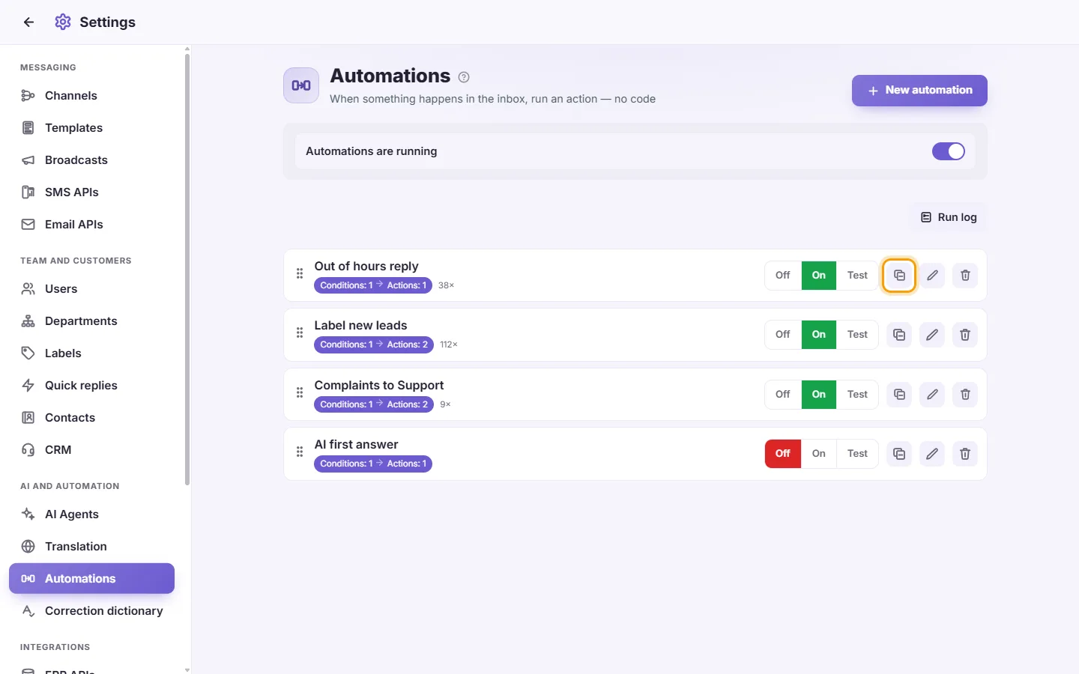
Task: Open the help icon next to Automations
Action: point(464,77)
